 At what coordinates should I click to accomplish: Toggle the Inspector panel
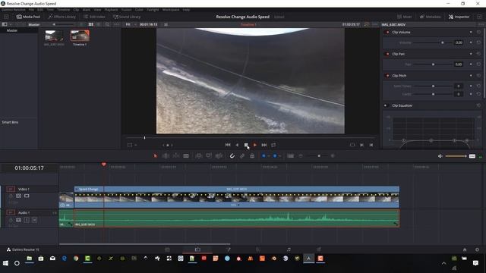click(x=459, y=17)
